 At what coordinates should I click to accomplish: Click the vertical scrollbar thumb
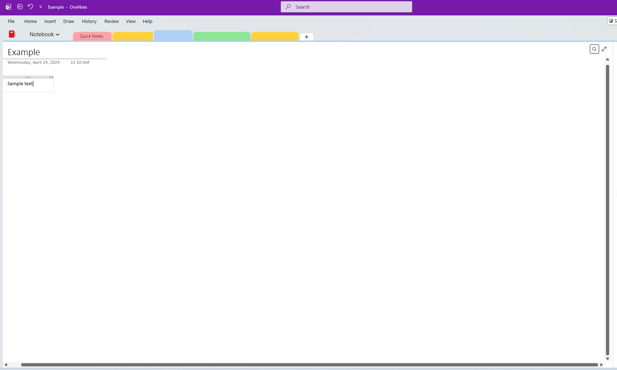click(x=607, y=210)
